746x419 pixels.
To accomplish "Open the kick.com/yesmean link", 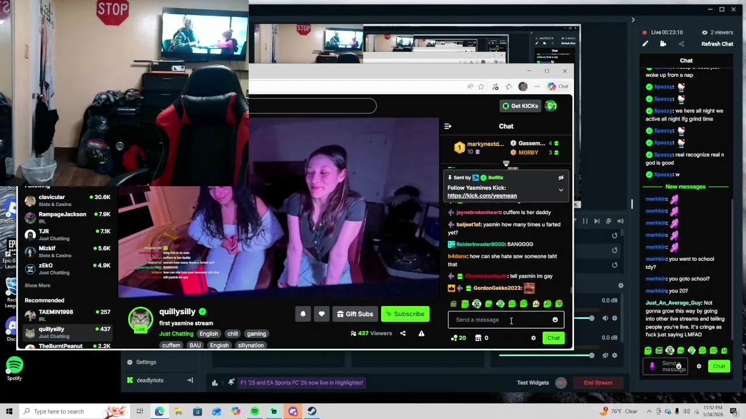I will tap(482, 196).
